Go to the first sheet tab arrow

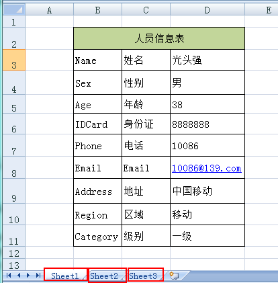pos(9,276)
